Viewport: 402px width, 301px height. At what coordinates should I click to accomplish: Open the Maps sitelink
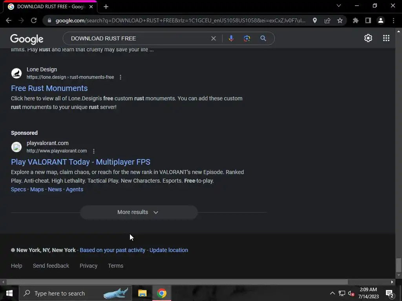pyautogui.click(x=37, y=189)
